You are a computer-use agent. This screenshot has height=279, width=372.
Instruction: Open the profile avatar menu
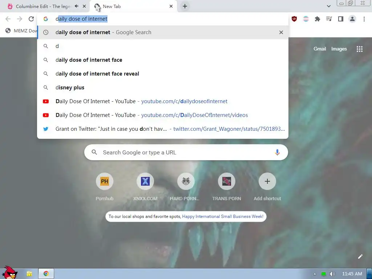tap(352, 19)
